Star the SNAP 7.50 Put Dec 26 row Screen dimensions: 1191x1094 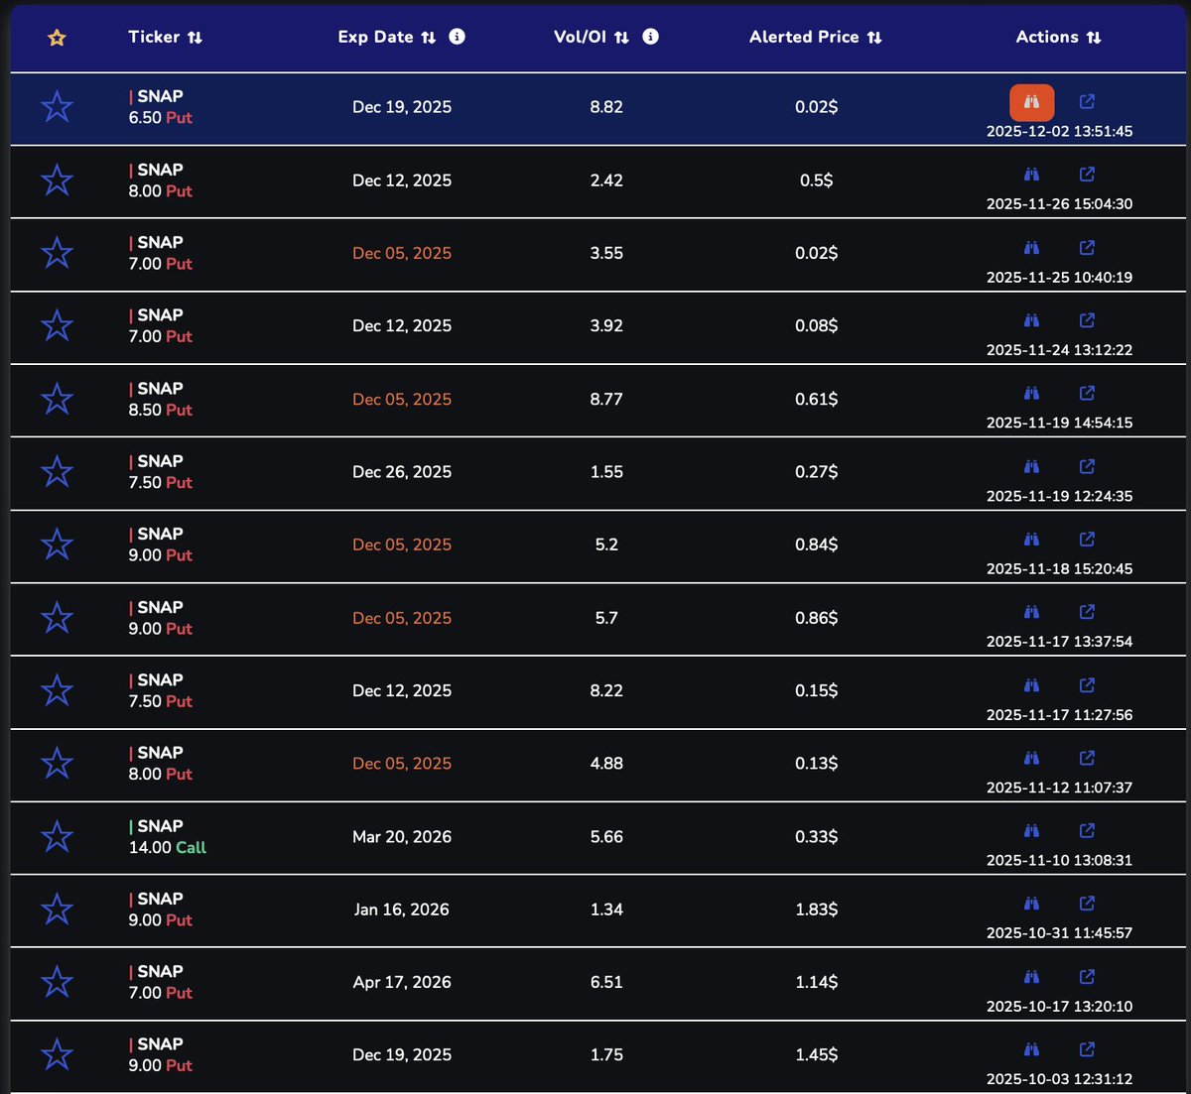(57, 472)
